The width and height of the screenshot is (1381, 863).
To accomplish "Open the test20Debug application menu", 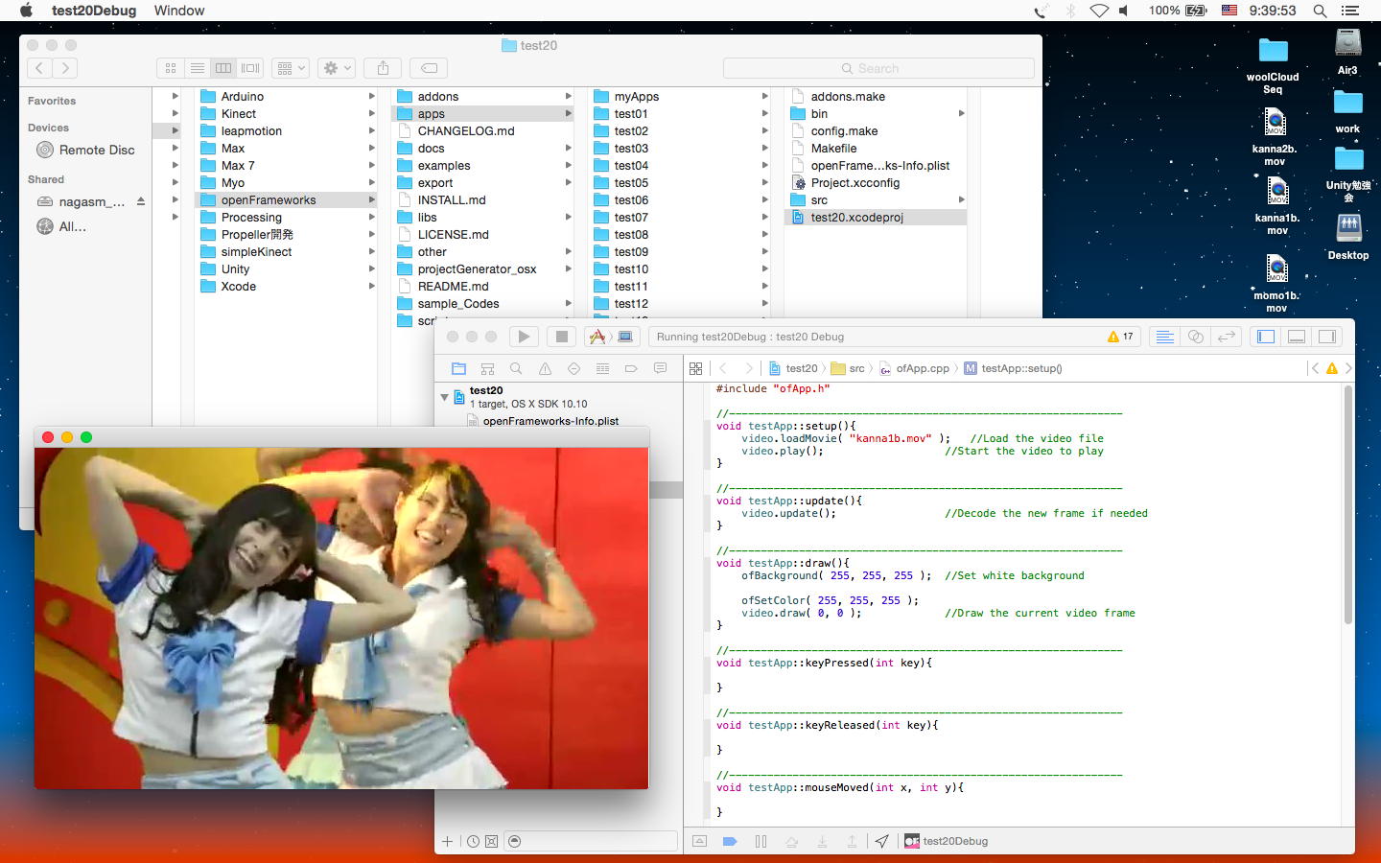I will (x=94, y=11).
